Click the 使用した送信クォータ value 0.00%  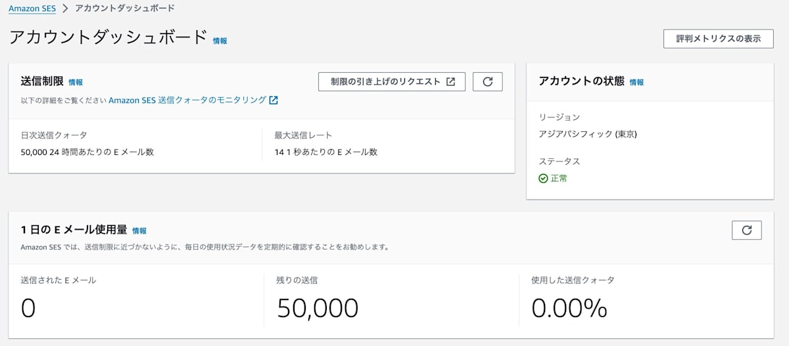point(569,308)
